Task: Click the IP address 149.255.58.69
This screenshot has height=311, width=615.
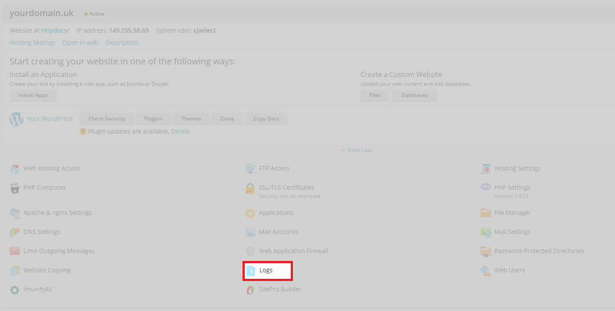Action: [129, 30]
